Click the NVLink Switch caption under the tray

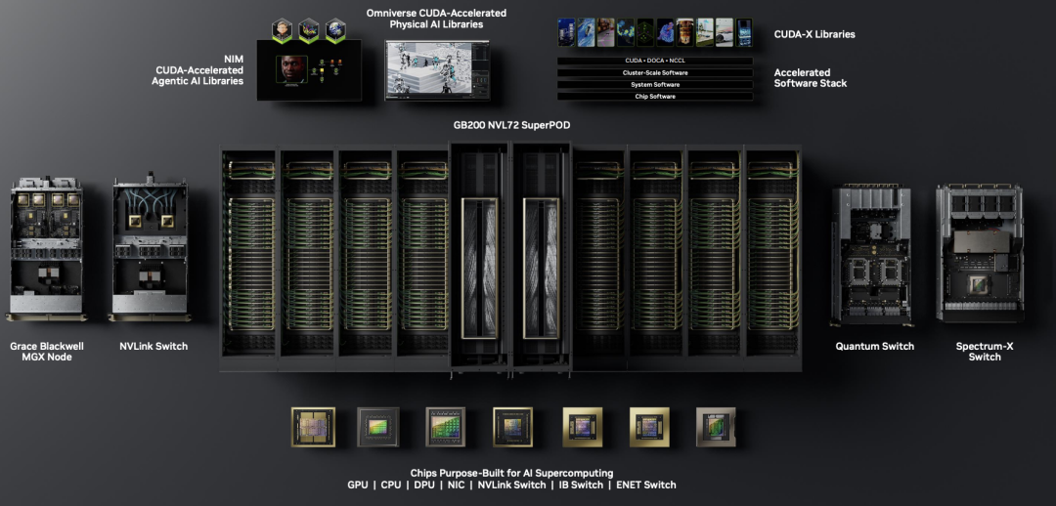click(154, 347)
